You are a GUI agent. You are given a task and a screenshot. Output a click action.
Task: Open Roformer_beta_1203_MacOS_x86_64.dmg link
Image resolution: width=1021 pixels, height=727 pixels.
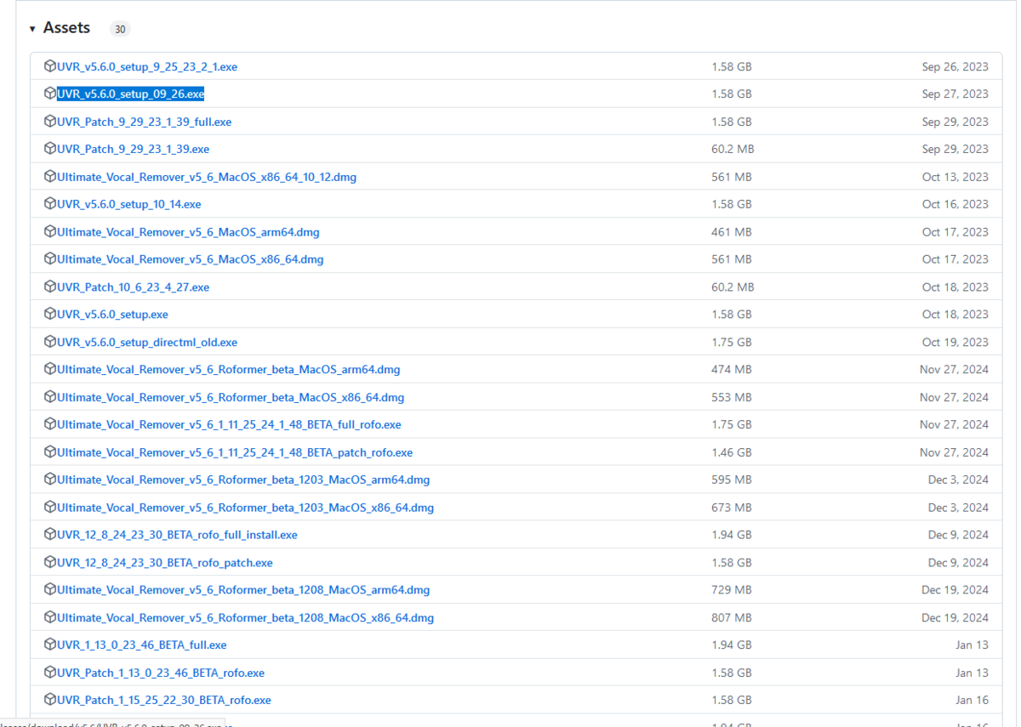coord(245,508)
